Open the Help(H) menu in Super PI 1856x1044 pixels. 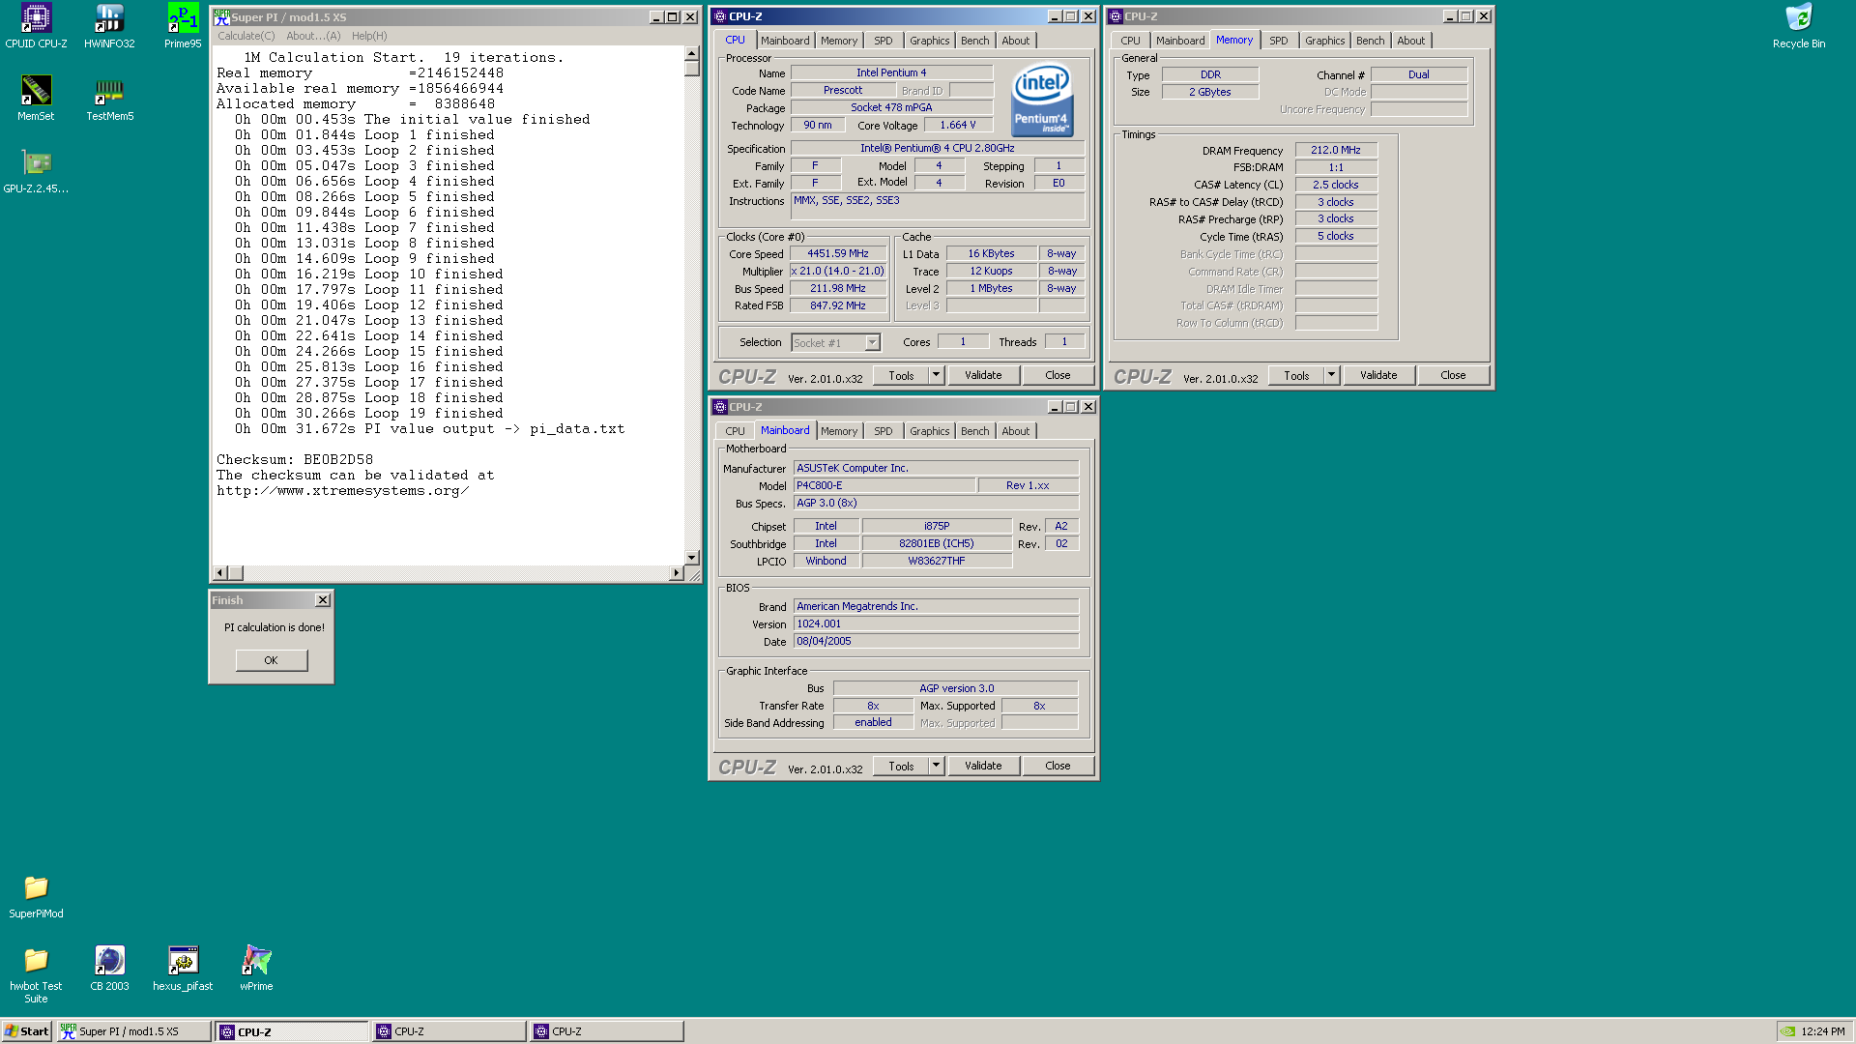369,36
